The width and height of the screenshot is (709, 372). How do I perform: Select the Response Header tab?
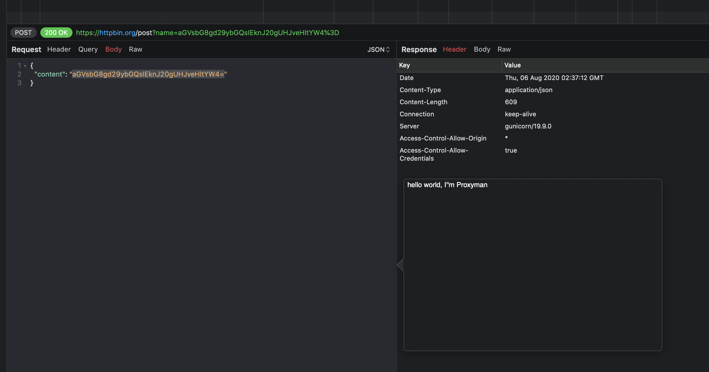(x=454, y=49)
